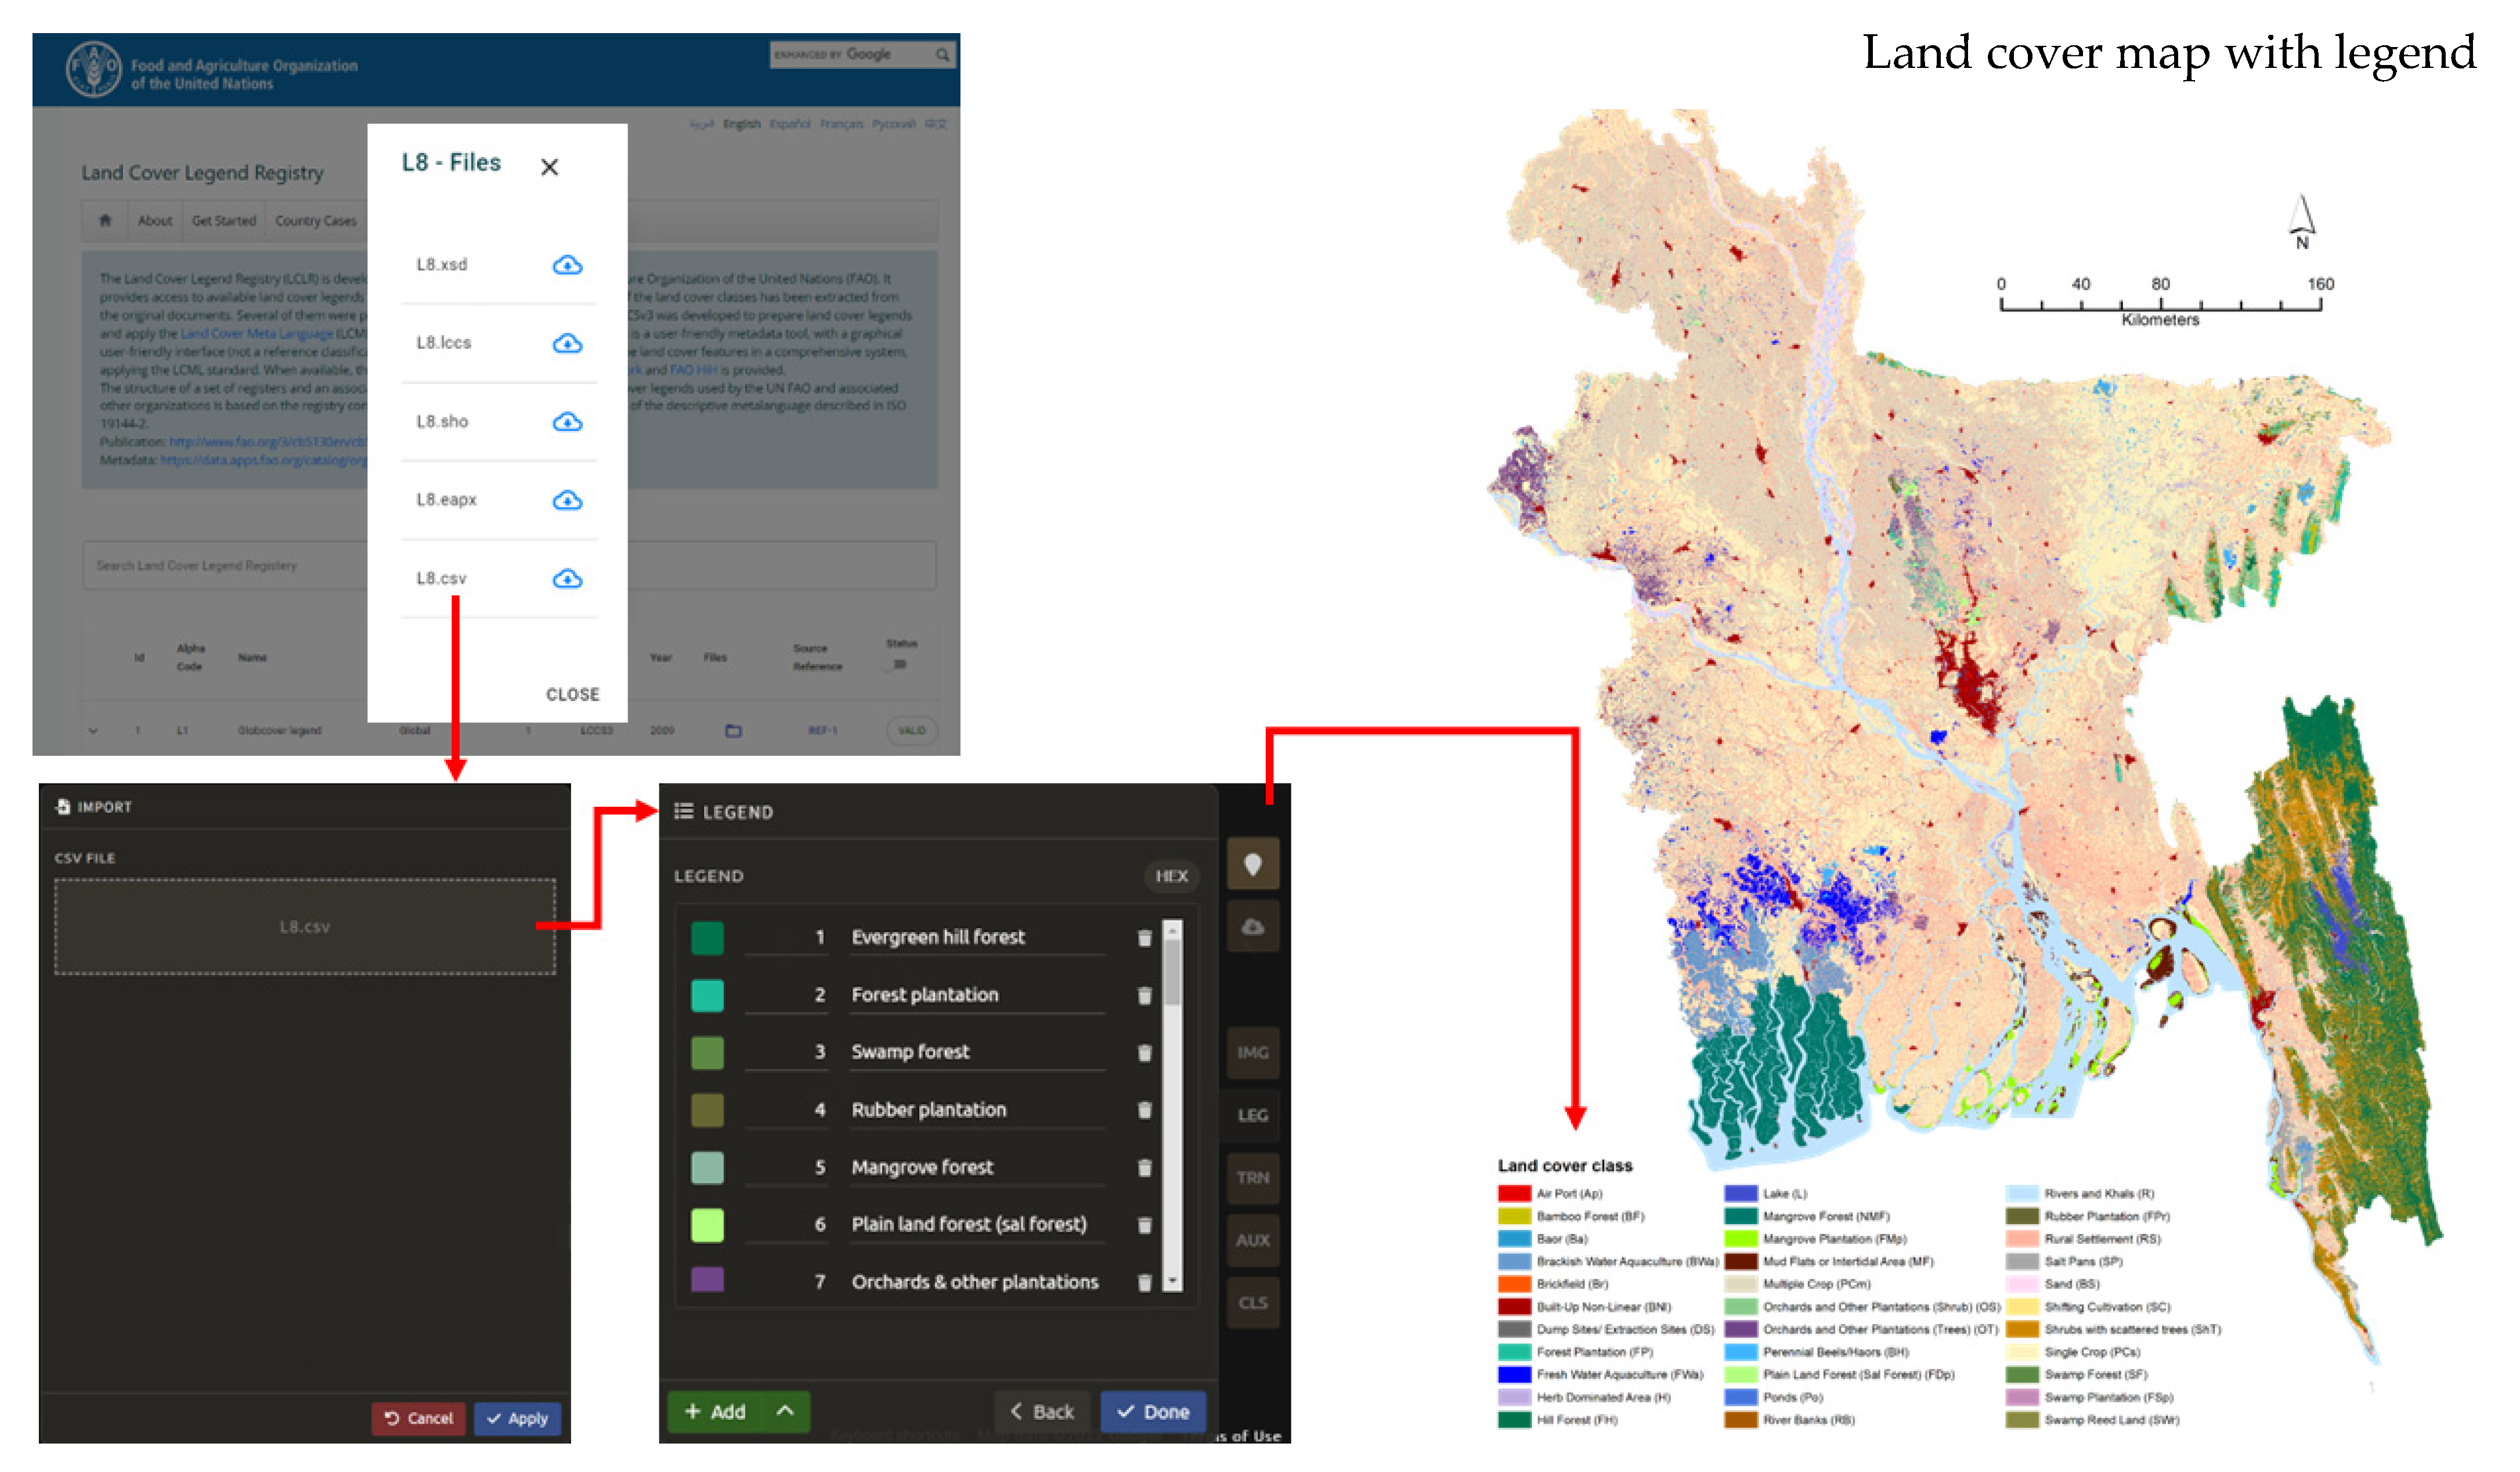
Task: Delete the Mangrove forest class via its trash icon
Action: pos(1144,1167)
